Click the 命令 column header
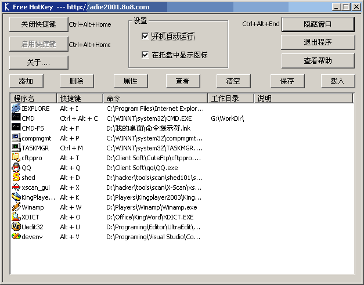The image size is (364, 285). click(156, 98)
